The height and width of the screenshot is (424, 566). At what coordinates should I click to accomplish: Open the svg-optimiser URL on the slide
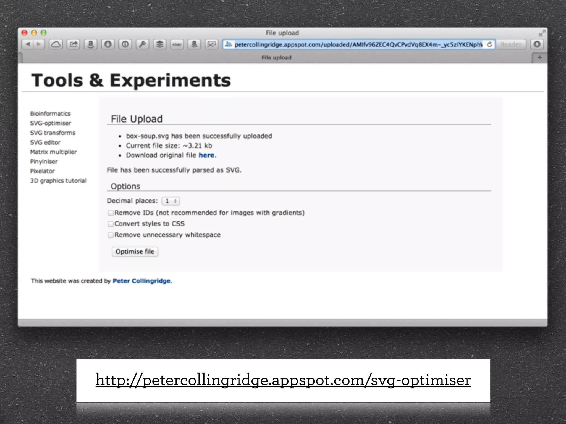tap(283, 380)
